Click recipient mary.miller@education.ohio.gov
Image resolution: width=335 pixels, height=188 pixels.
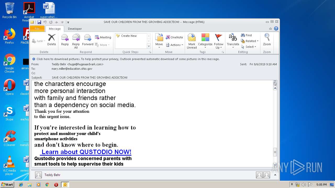point(72,69)
